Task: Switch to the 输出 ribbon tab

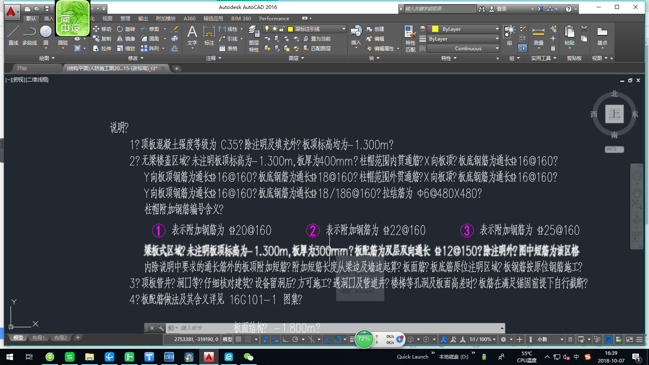Action: 143,19
